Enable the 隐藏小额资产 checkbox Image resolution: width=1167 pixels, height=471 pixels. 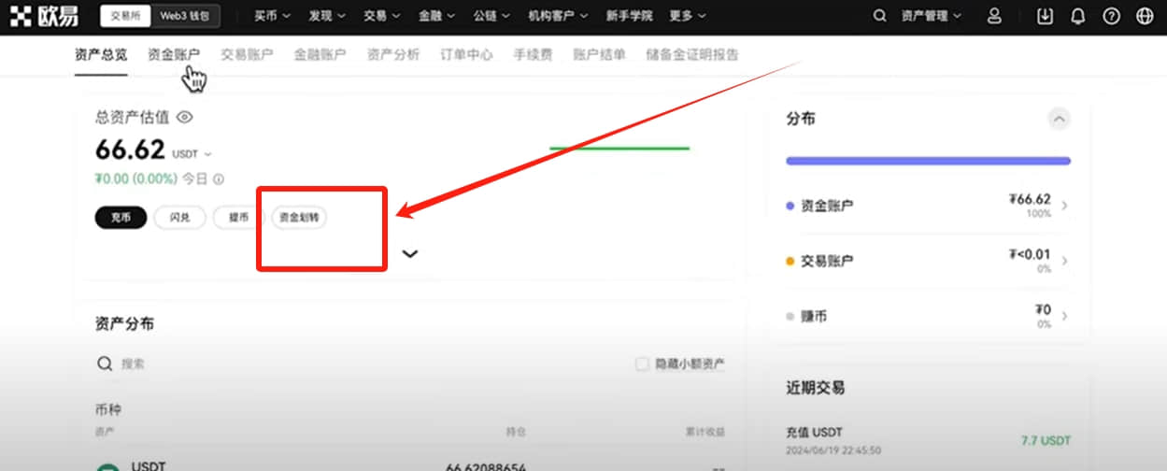tap(642, 364)
